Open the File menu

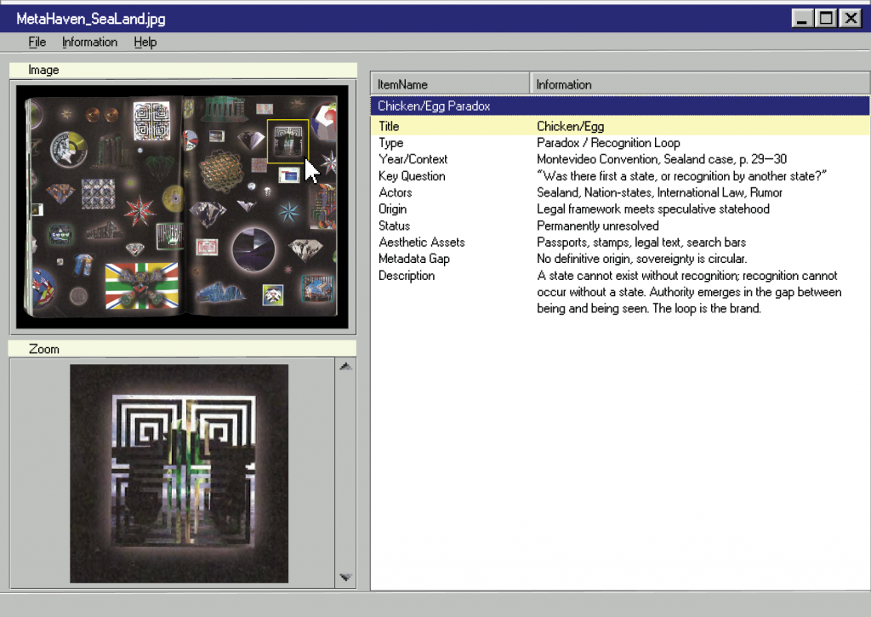(37, 42)
